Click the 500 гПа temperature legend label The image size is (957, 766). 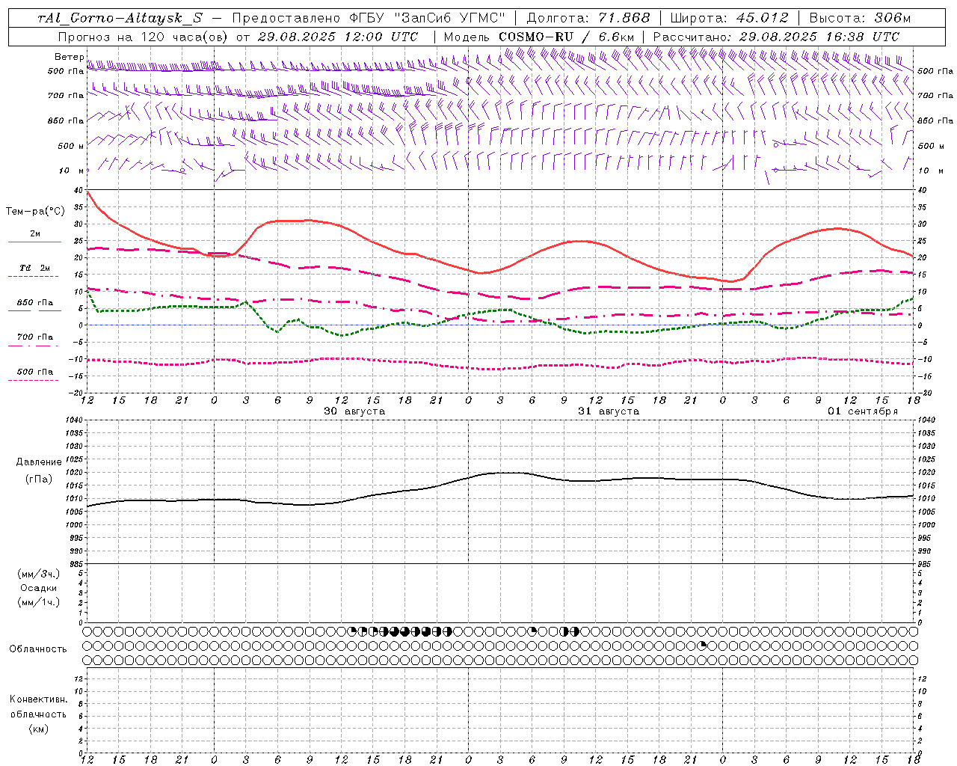[35, 372]
